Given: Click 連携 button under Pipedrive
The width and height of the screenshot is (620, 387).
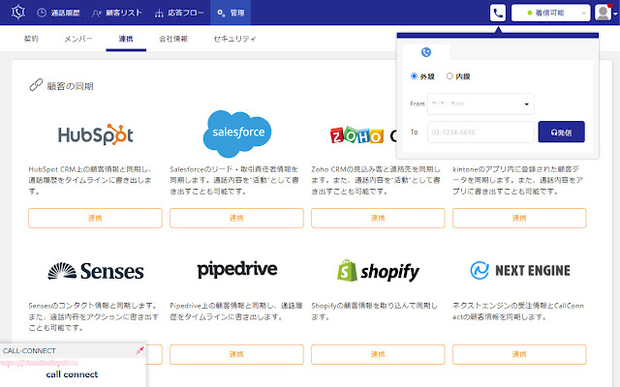Looking at the screenshot, I should 236,354.
